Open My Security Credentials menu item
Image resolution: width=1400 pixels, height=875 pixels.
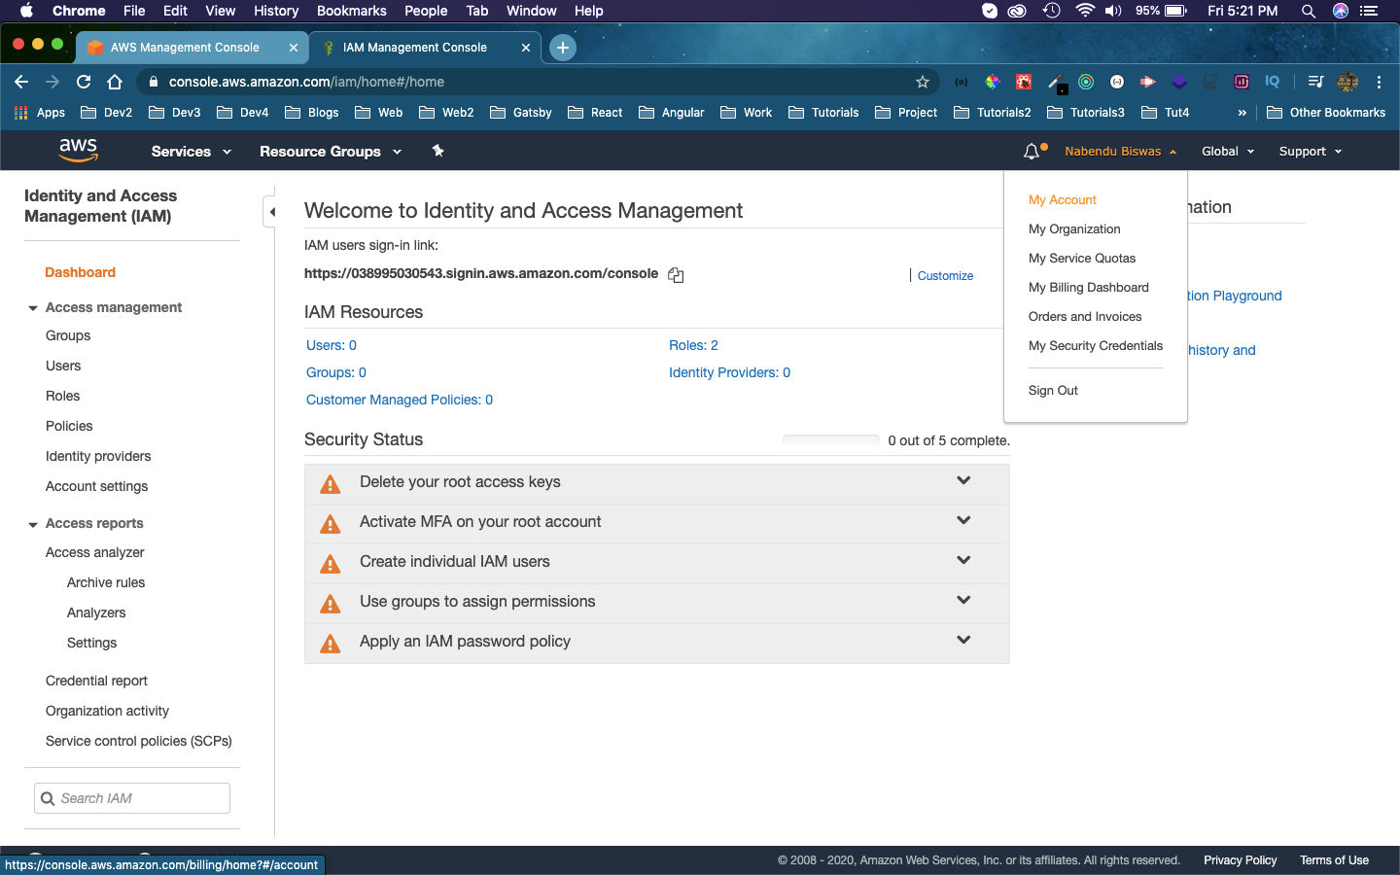point(1096,345)
